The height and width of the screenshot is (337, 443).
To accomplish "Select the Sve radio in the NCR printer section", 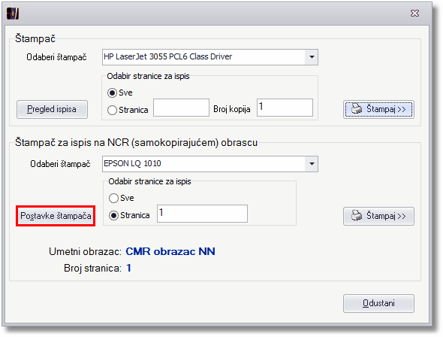I will 113,198.
